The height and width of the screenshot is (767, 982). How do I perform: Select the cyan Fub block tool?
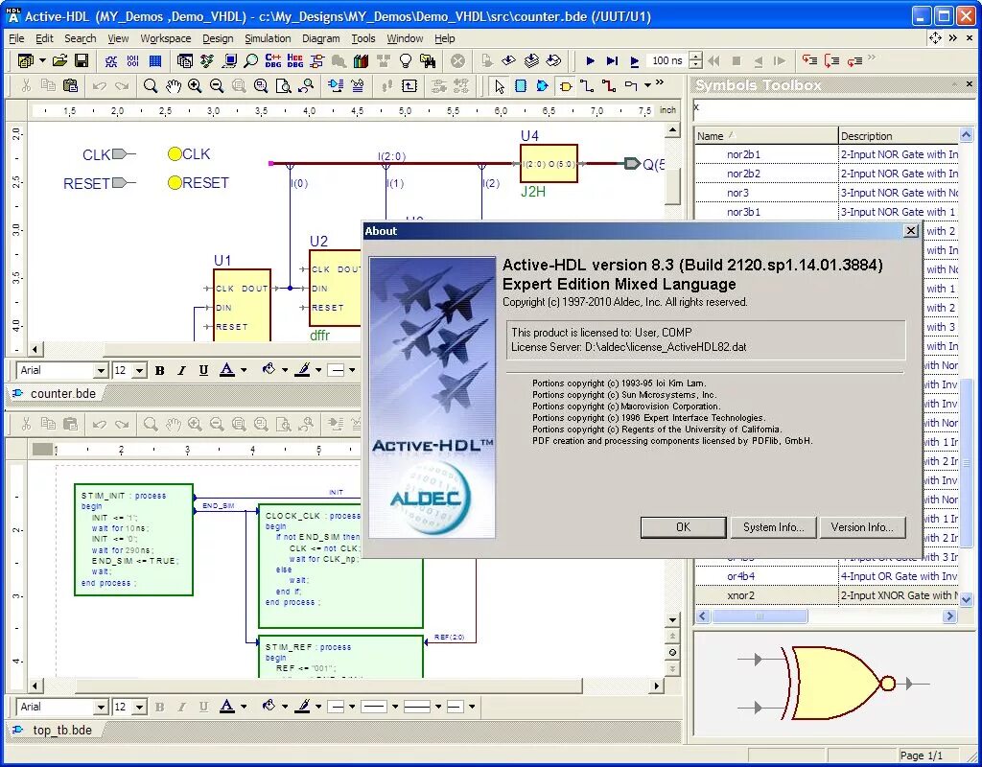point(521,85)
